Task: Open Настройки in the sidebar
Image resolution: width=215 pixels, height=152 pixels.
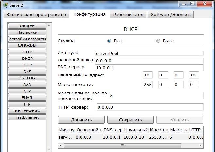Action: coord(27,32)
